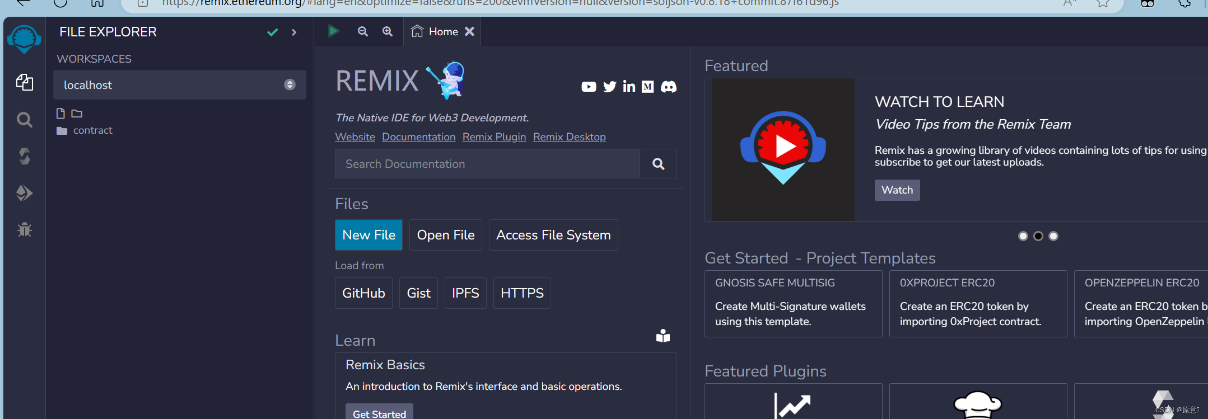Viewport: 1208px width, 419px height.
Task: Close the Home tab
Action: (469, 31)
